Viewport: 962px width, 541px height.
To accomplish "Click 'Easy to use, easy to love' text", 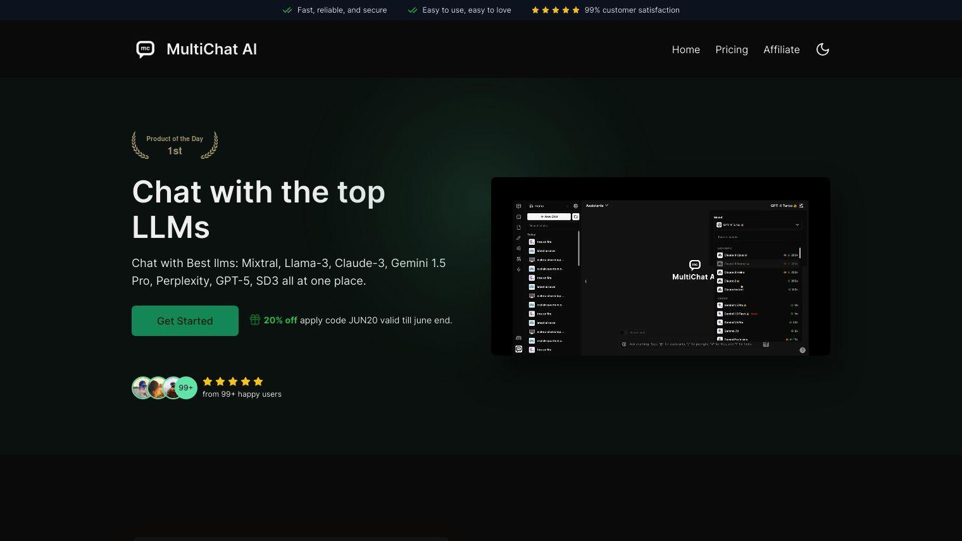I will [x=466, y=10].
